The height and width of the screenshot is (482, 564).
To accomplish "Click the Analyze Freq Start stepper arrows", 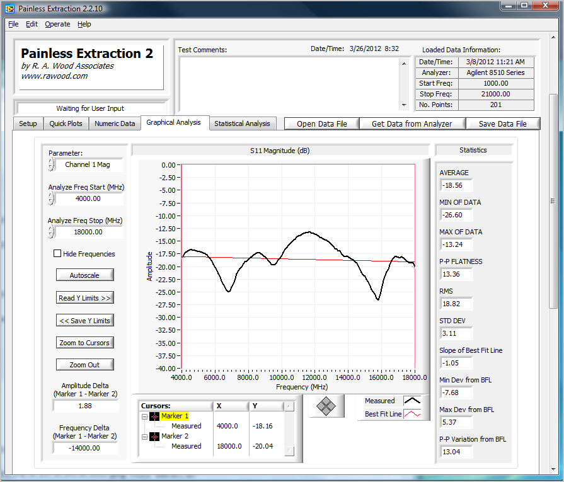I will pos(51,198).
